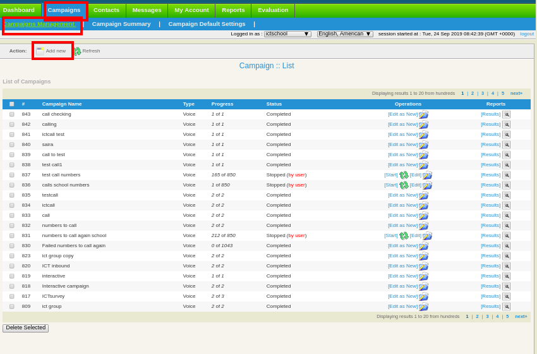Click Results link for campaign 839

coord(490,154)
